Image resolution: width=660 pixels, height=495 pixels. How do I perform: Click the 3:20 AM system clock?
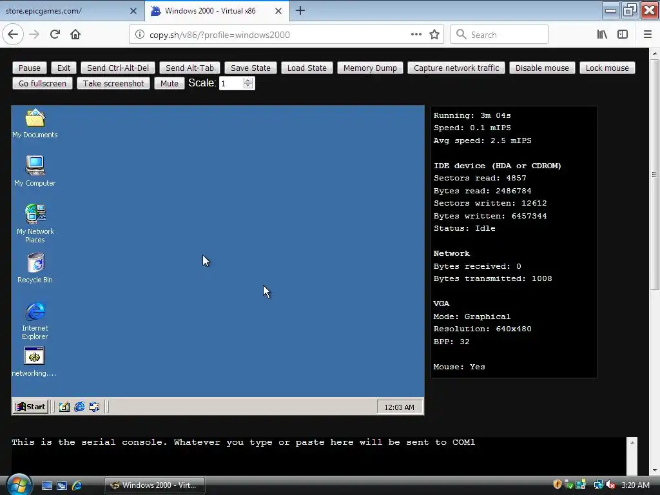click(x=635, y=485)
